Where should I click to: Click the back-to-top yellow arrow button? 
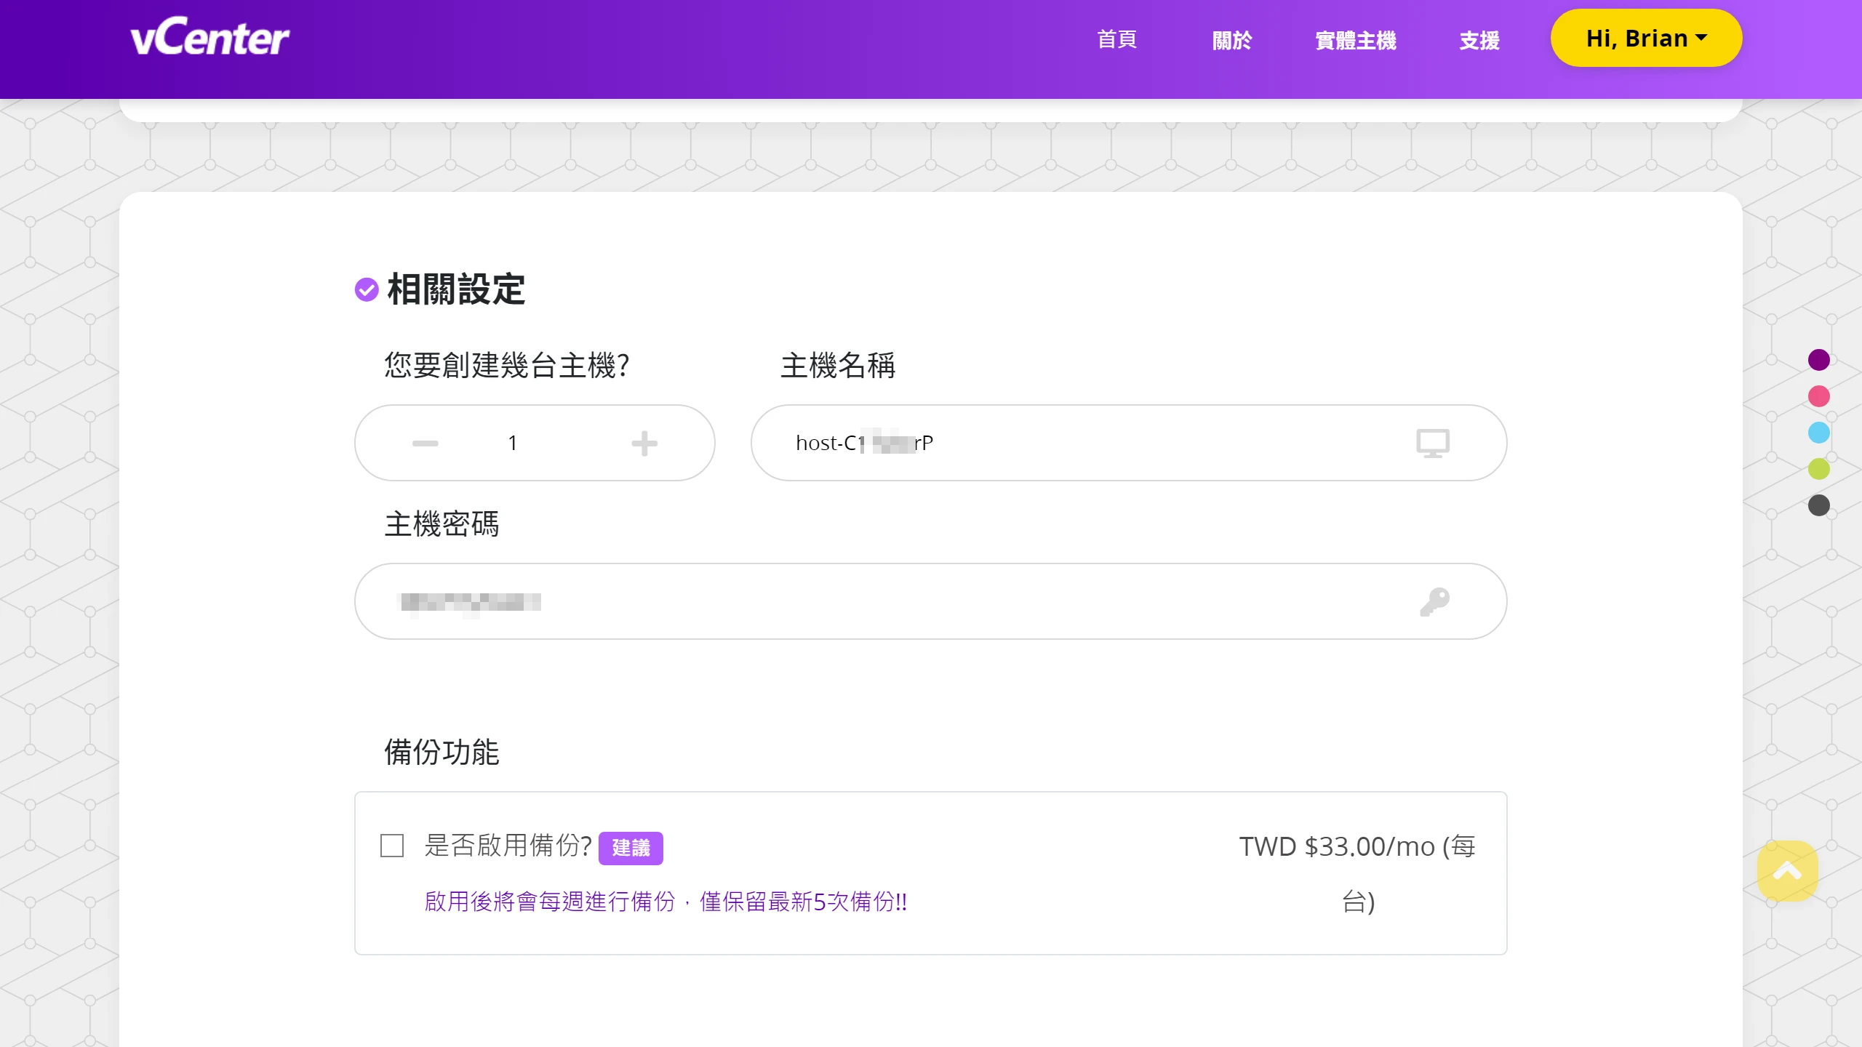(1789, 871)
